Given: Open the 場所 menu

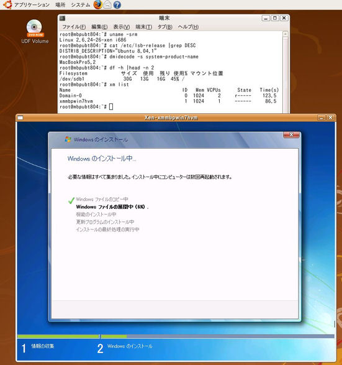Looking at the screenshot, I should click(x=60, y=4).
